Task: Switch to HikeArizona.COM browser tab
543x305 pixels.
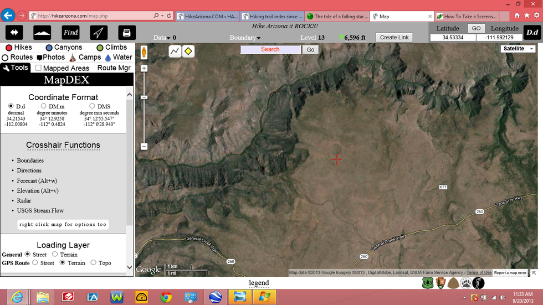Action: [x=207, y=16]
